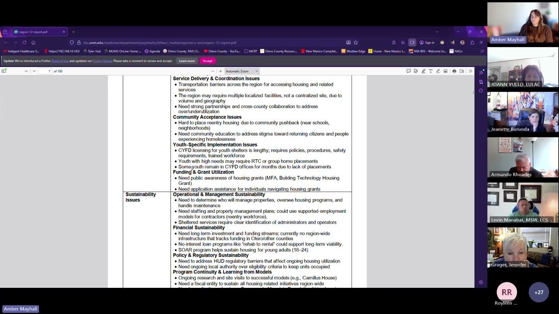Open the Firefox application menu
Screen dimensions: 559x314
(481, 43)
